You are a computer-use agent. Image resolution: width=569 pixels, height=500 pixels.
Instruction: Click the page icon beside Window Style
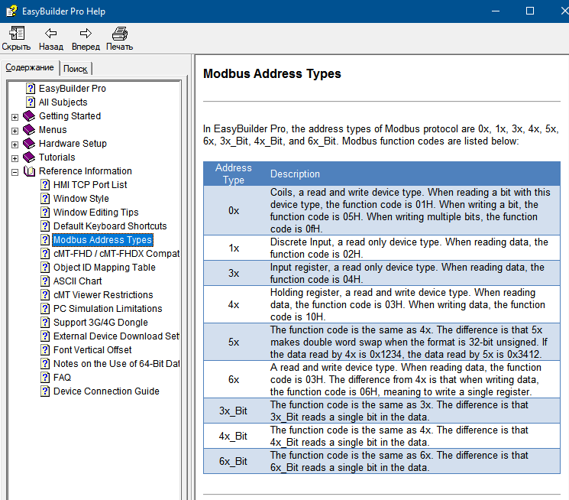[45, 199]
